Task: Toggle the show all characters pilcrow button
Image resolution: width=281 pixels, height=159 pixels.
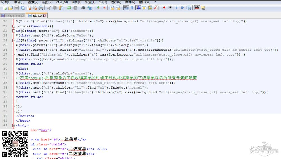Action: pos(132,8)
